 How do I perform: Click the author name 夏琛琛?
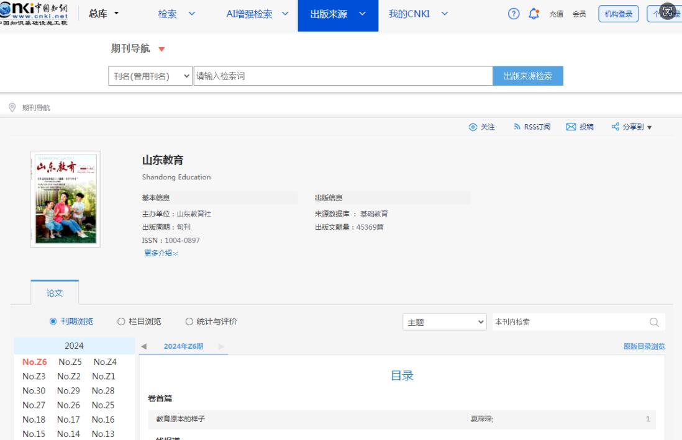click(x=481, y=419)
